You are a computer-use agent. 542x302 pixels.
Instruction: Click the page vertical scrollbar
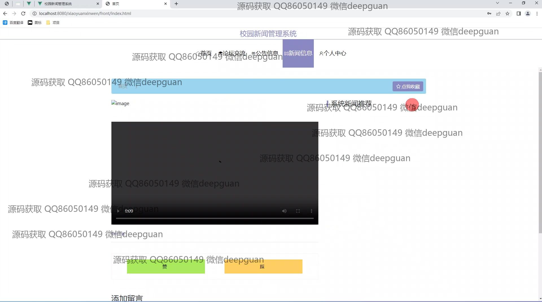point(540,152)
